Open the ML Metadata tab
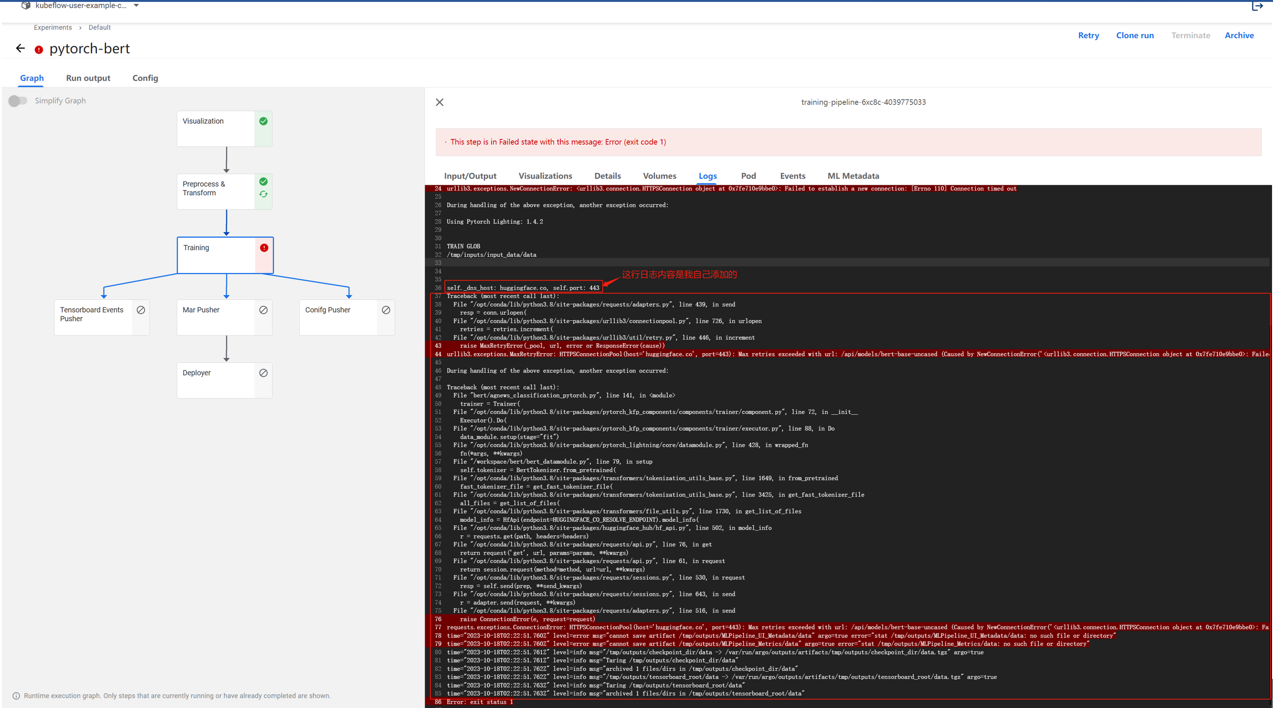 (x=853, y=176)
